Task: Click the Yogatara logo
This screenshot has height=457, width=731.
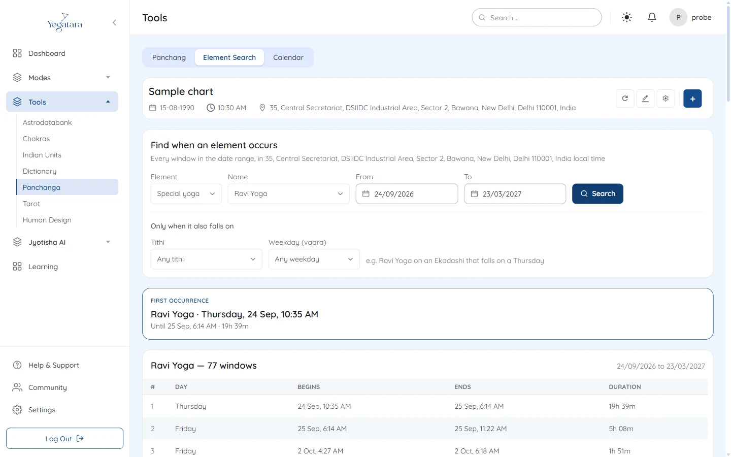Action: tap(64, 22)
